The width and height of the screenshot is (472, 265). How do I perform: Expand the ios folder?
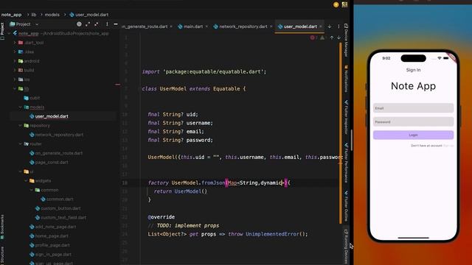point(15,79)
